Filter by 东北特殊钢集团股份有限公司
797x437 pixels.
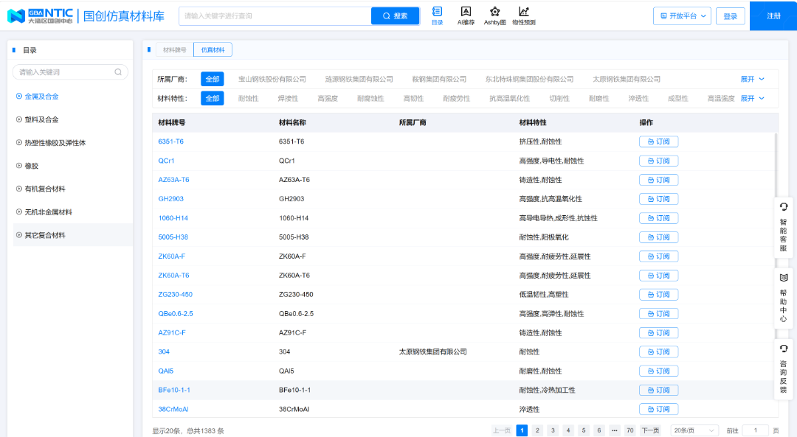point(529,79)
